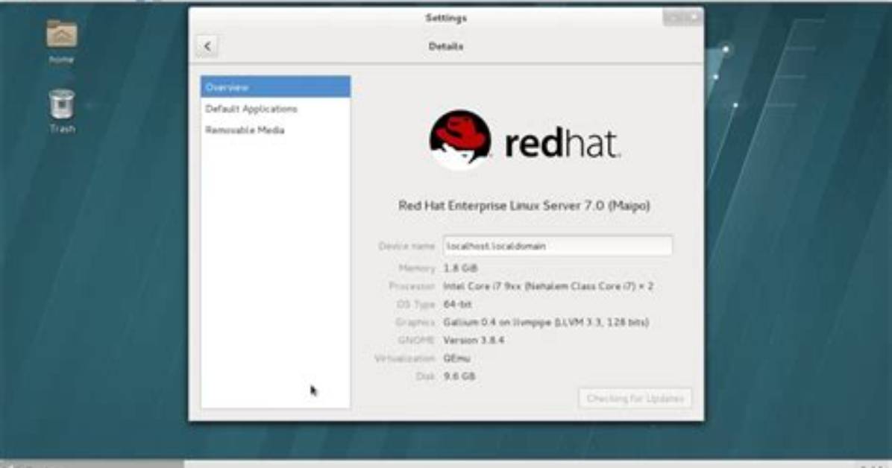Viewport: 892px width, 468px height.
Task: Close the Settings window
Action: pos(694,17)
